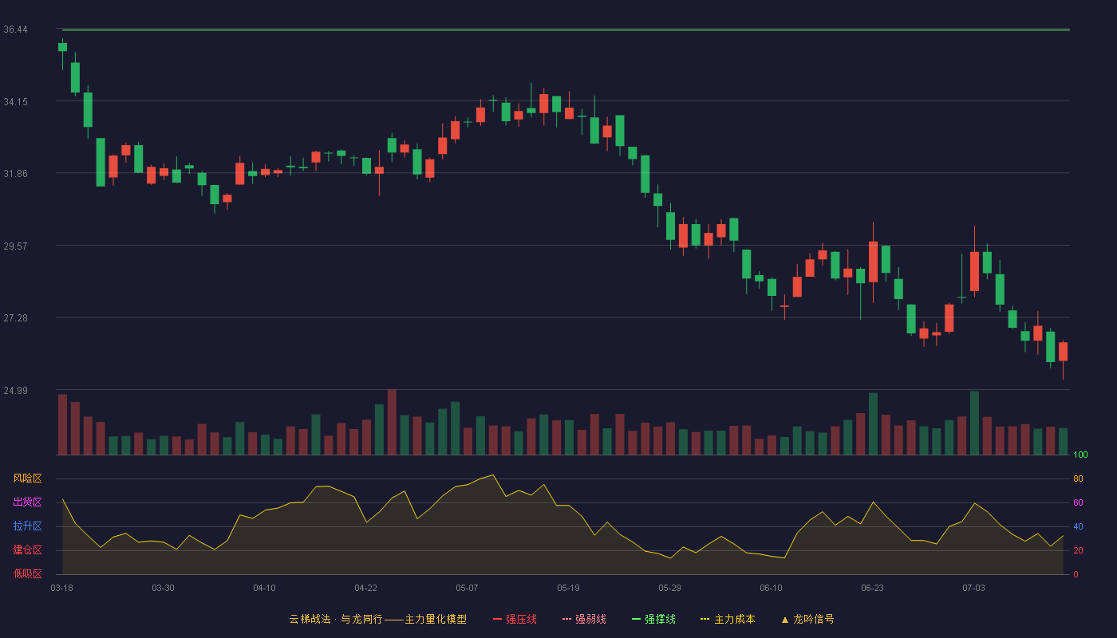Click the red 强压线 legend line icon
The width and height of the screenshot is (1117, 638).
pos(498,619)
